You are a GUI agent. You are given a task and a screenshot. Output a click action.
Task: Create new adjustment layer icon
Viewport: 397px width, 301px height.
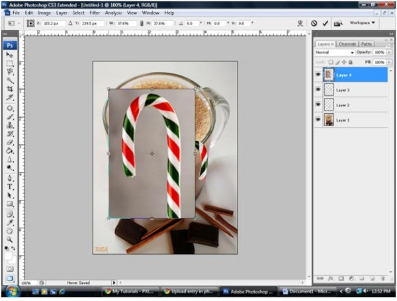coord(351,279)
